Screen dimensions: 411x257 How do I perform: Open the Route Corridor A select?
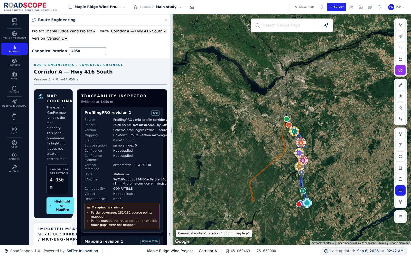click(138, 31)
